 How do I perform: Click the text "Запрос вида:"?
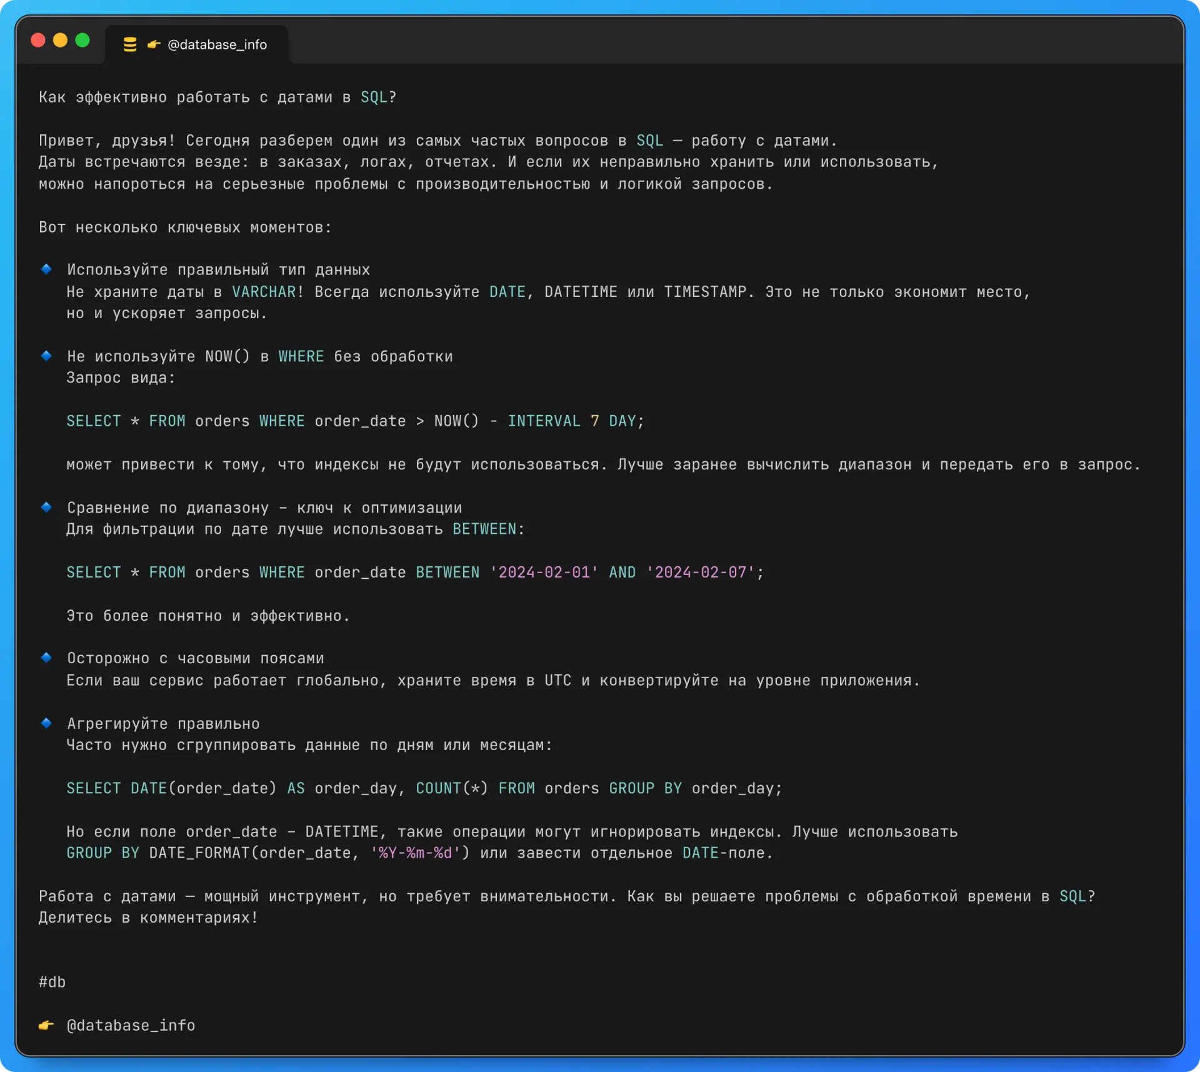point(121,378)
